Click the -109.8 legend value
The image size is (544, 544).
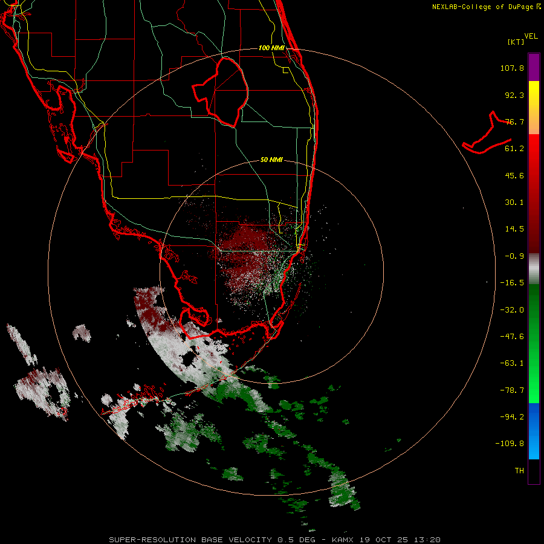[510, 444]
